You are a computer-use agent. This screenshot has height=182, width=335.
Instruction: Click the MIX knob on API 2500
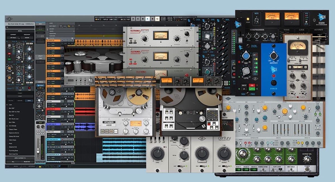pyautogui.click(x=257, y=20)
